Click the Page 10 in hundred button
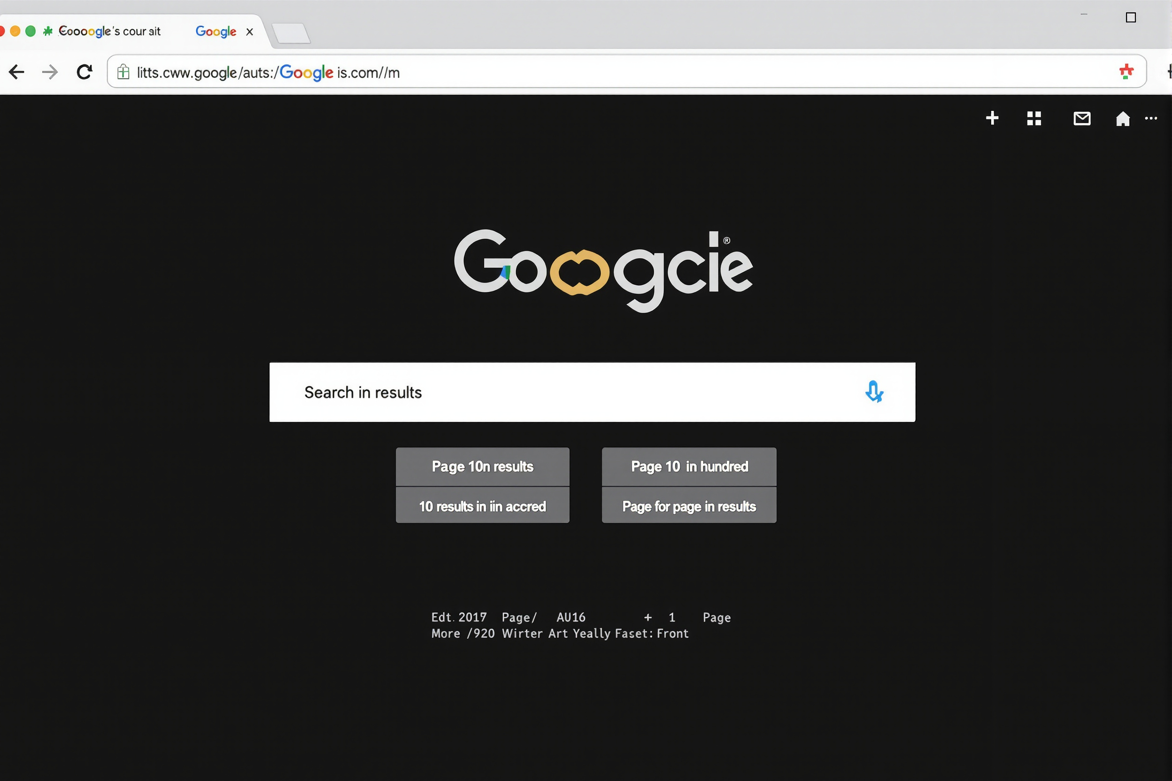This screenshot has height=781, width=1172. click(x=689, y=467)
